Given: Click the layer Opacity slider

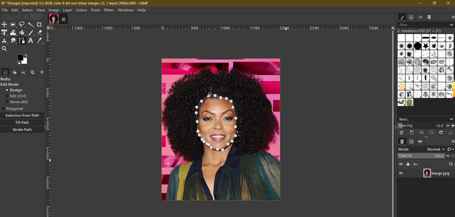Looking at the screenshot, I should pos(421,156).
